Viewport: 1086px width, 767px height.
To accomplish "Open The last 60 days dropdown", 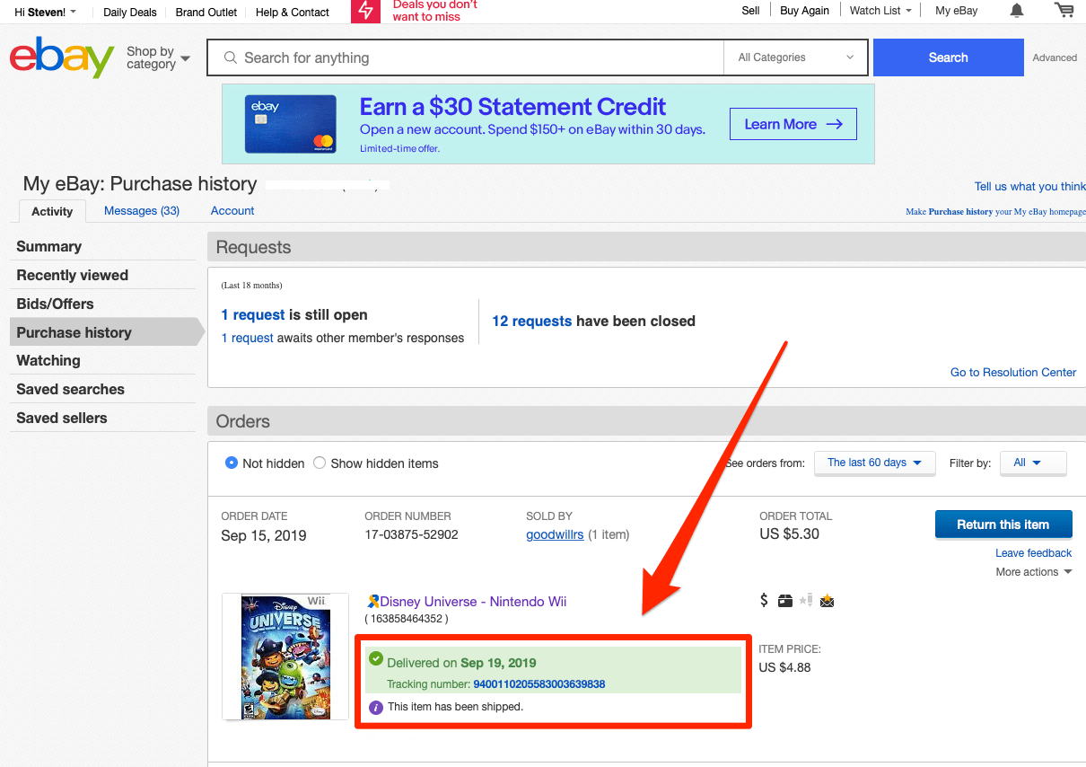I will [x=874, y=463].
